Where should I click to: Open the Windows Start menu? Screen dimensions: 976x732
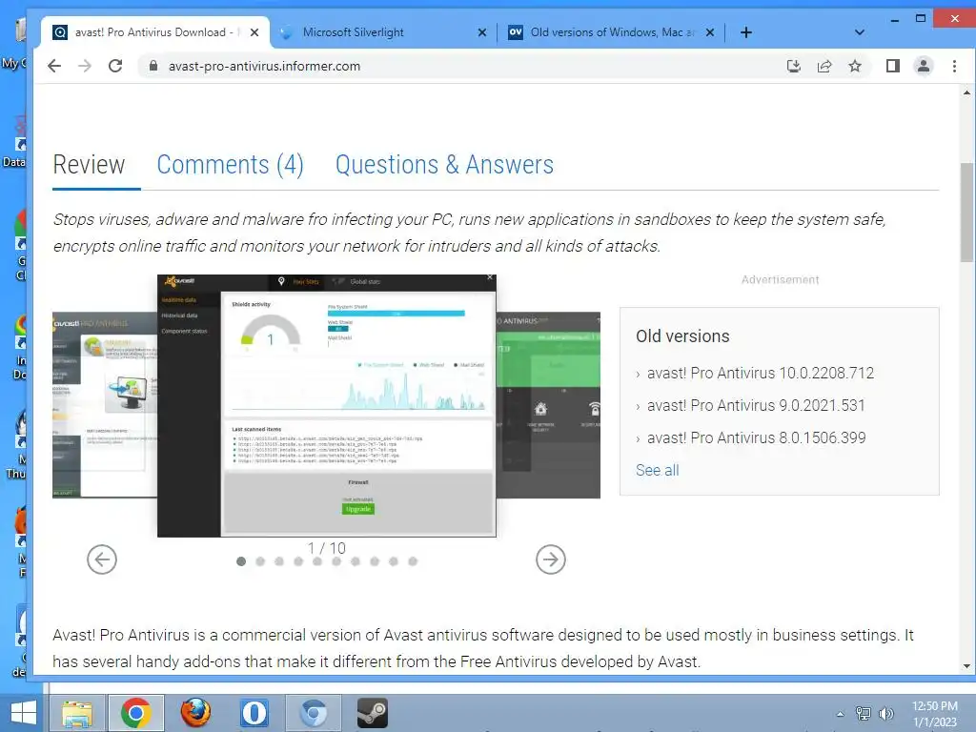tap(23, 713)
